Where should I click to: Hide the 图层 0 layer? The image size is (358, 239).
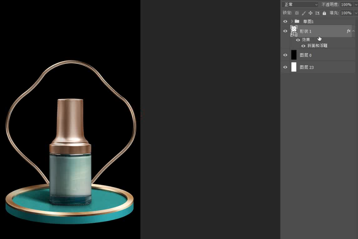click(x=285, y=55)
